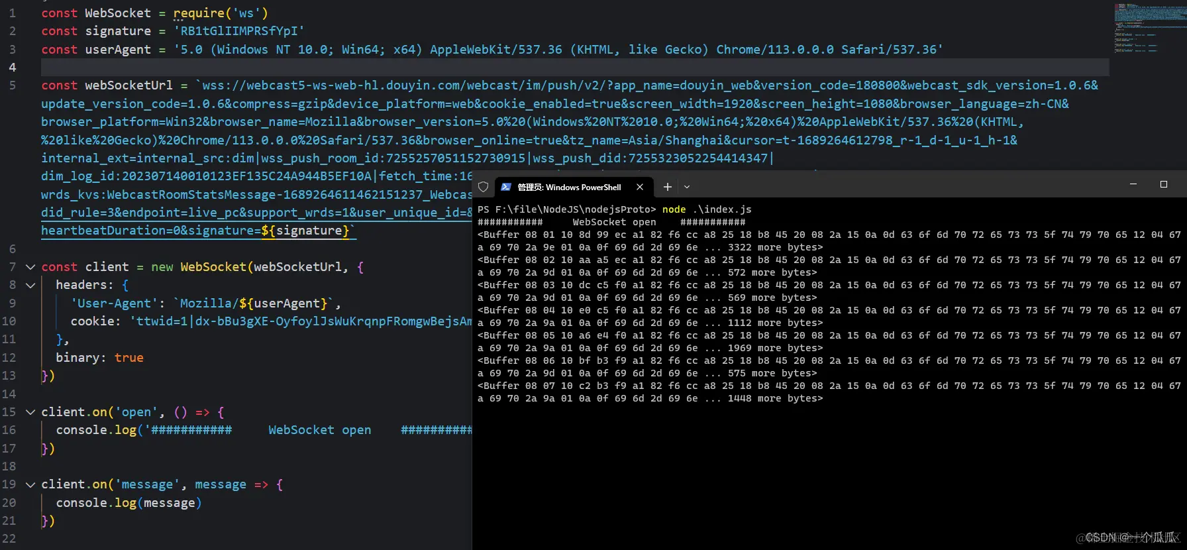Click 'binary: true' on line 12
Image resolution: width=1187 pixels, height=550 pixels.
[x=99, y=358]
